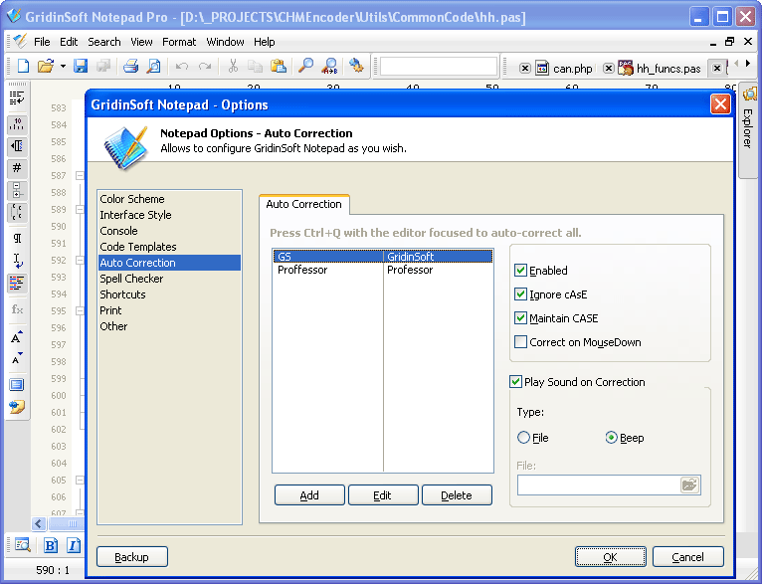The image size is (762, 584).
Task: Toggle the ruler icon in left sidebar
Action: click(17, 124)
